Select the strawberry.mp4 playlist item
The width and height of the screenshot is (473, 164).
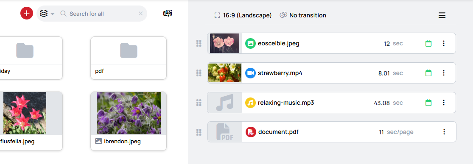pos(331,73)
